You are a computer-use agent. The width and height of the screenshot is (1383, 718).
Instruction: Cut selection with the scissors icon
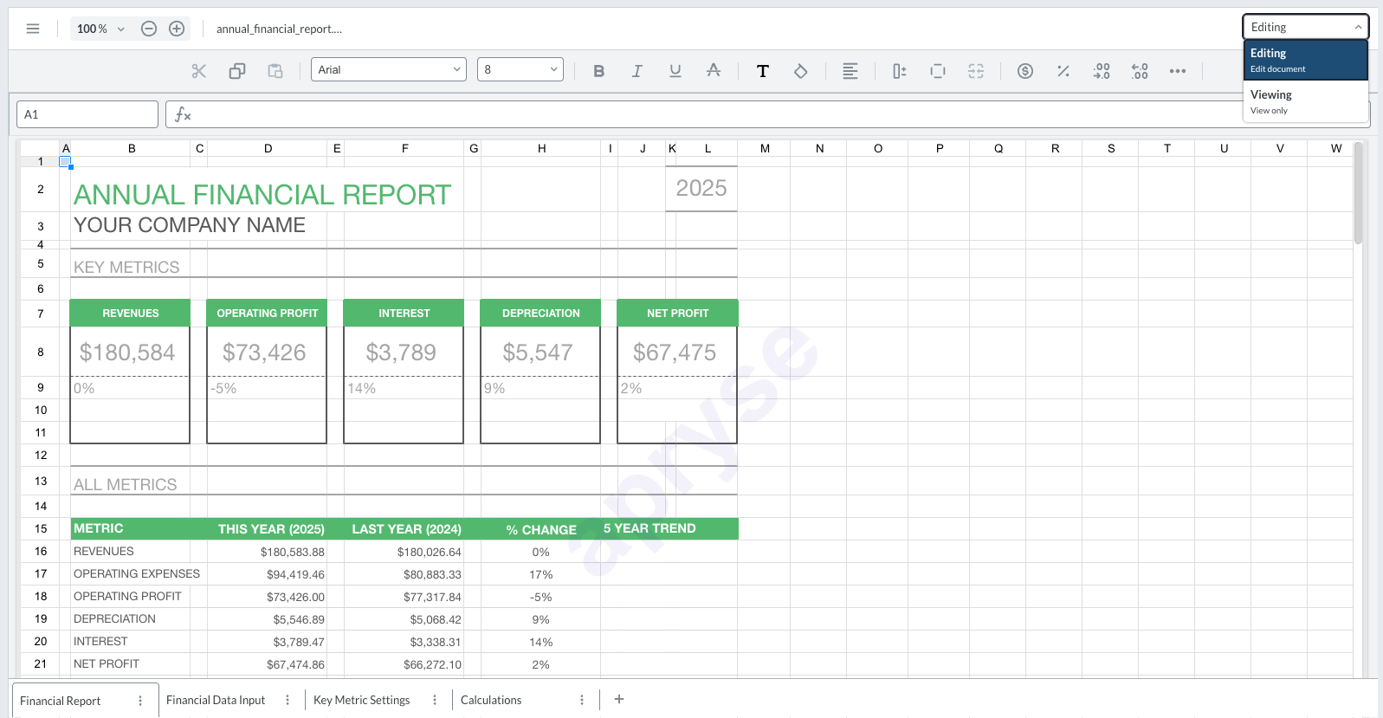[199, 71]
